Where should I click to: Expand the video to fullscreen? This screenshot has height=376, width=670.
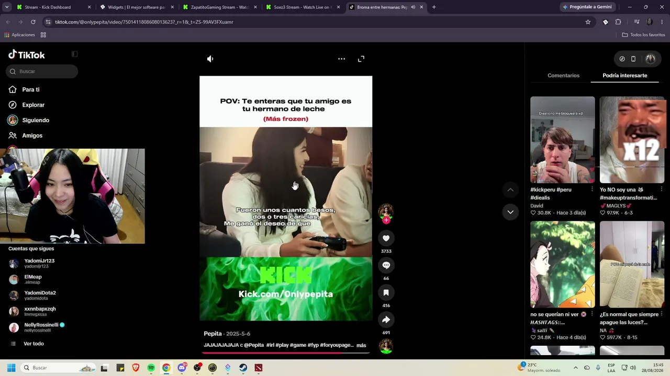(361, 59)
